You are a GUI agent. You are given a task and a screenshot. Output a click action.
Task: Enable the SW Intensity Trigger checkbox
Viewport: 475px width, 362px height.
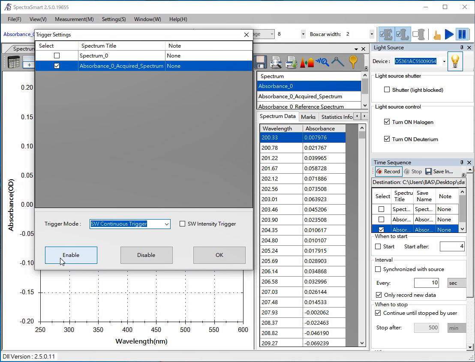point(183,224)
